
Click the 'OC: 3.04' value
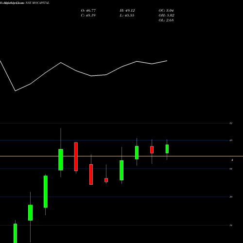(x=166, y=11)
